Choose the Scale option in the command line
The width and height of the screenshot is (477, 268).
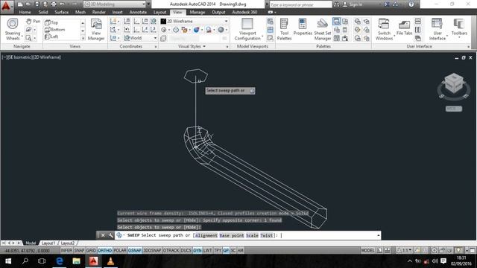[x=252, y=235]
